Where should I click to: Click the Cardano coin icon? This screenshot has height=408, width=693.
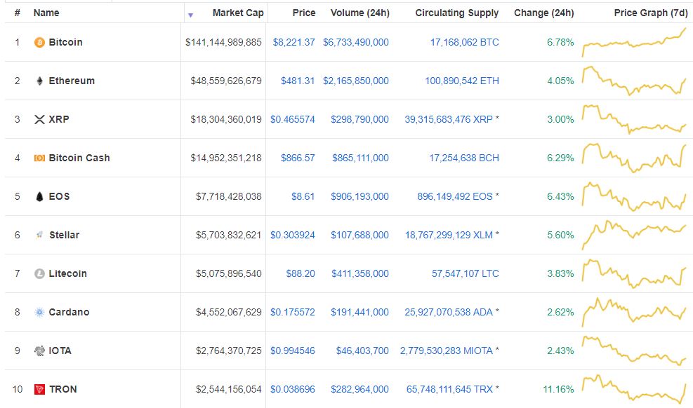(41, 312)
